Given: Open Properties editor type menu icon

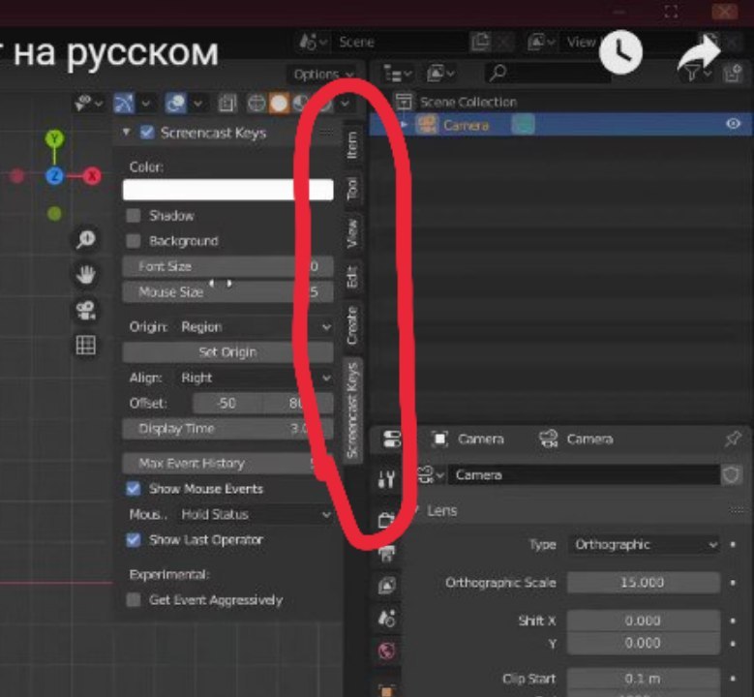Looking at the screenshot, I should click(392, 439).
